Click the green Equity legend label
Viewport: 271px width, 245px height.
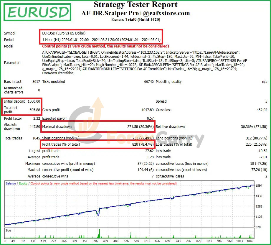[x=23, y=183]
